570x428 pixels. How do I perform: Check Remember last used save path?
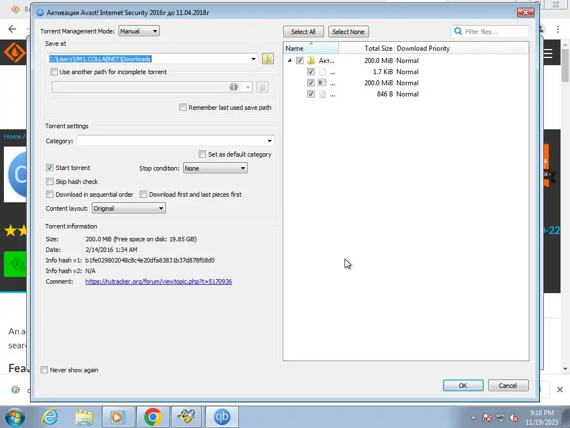coord(183,108)
